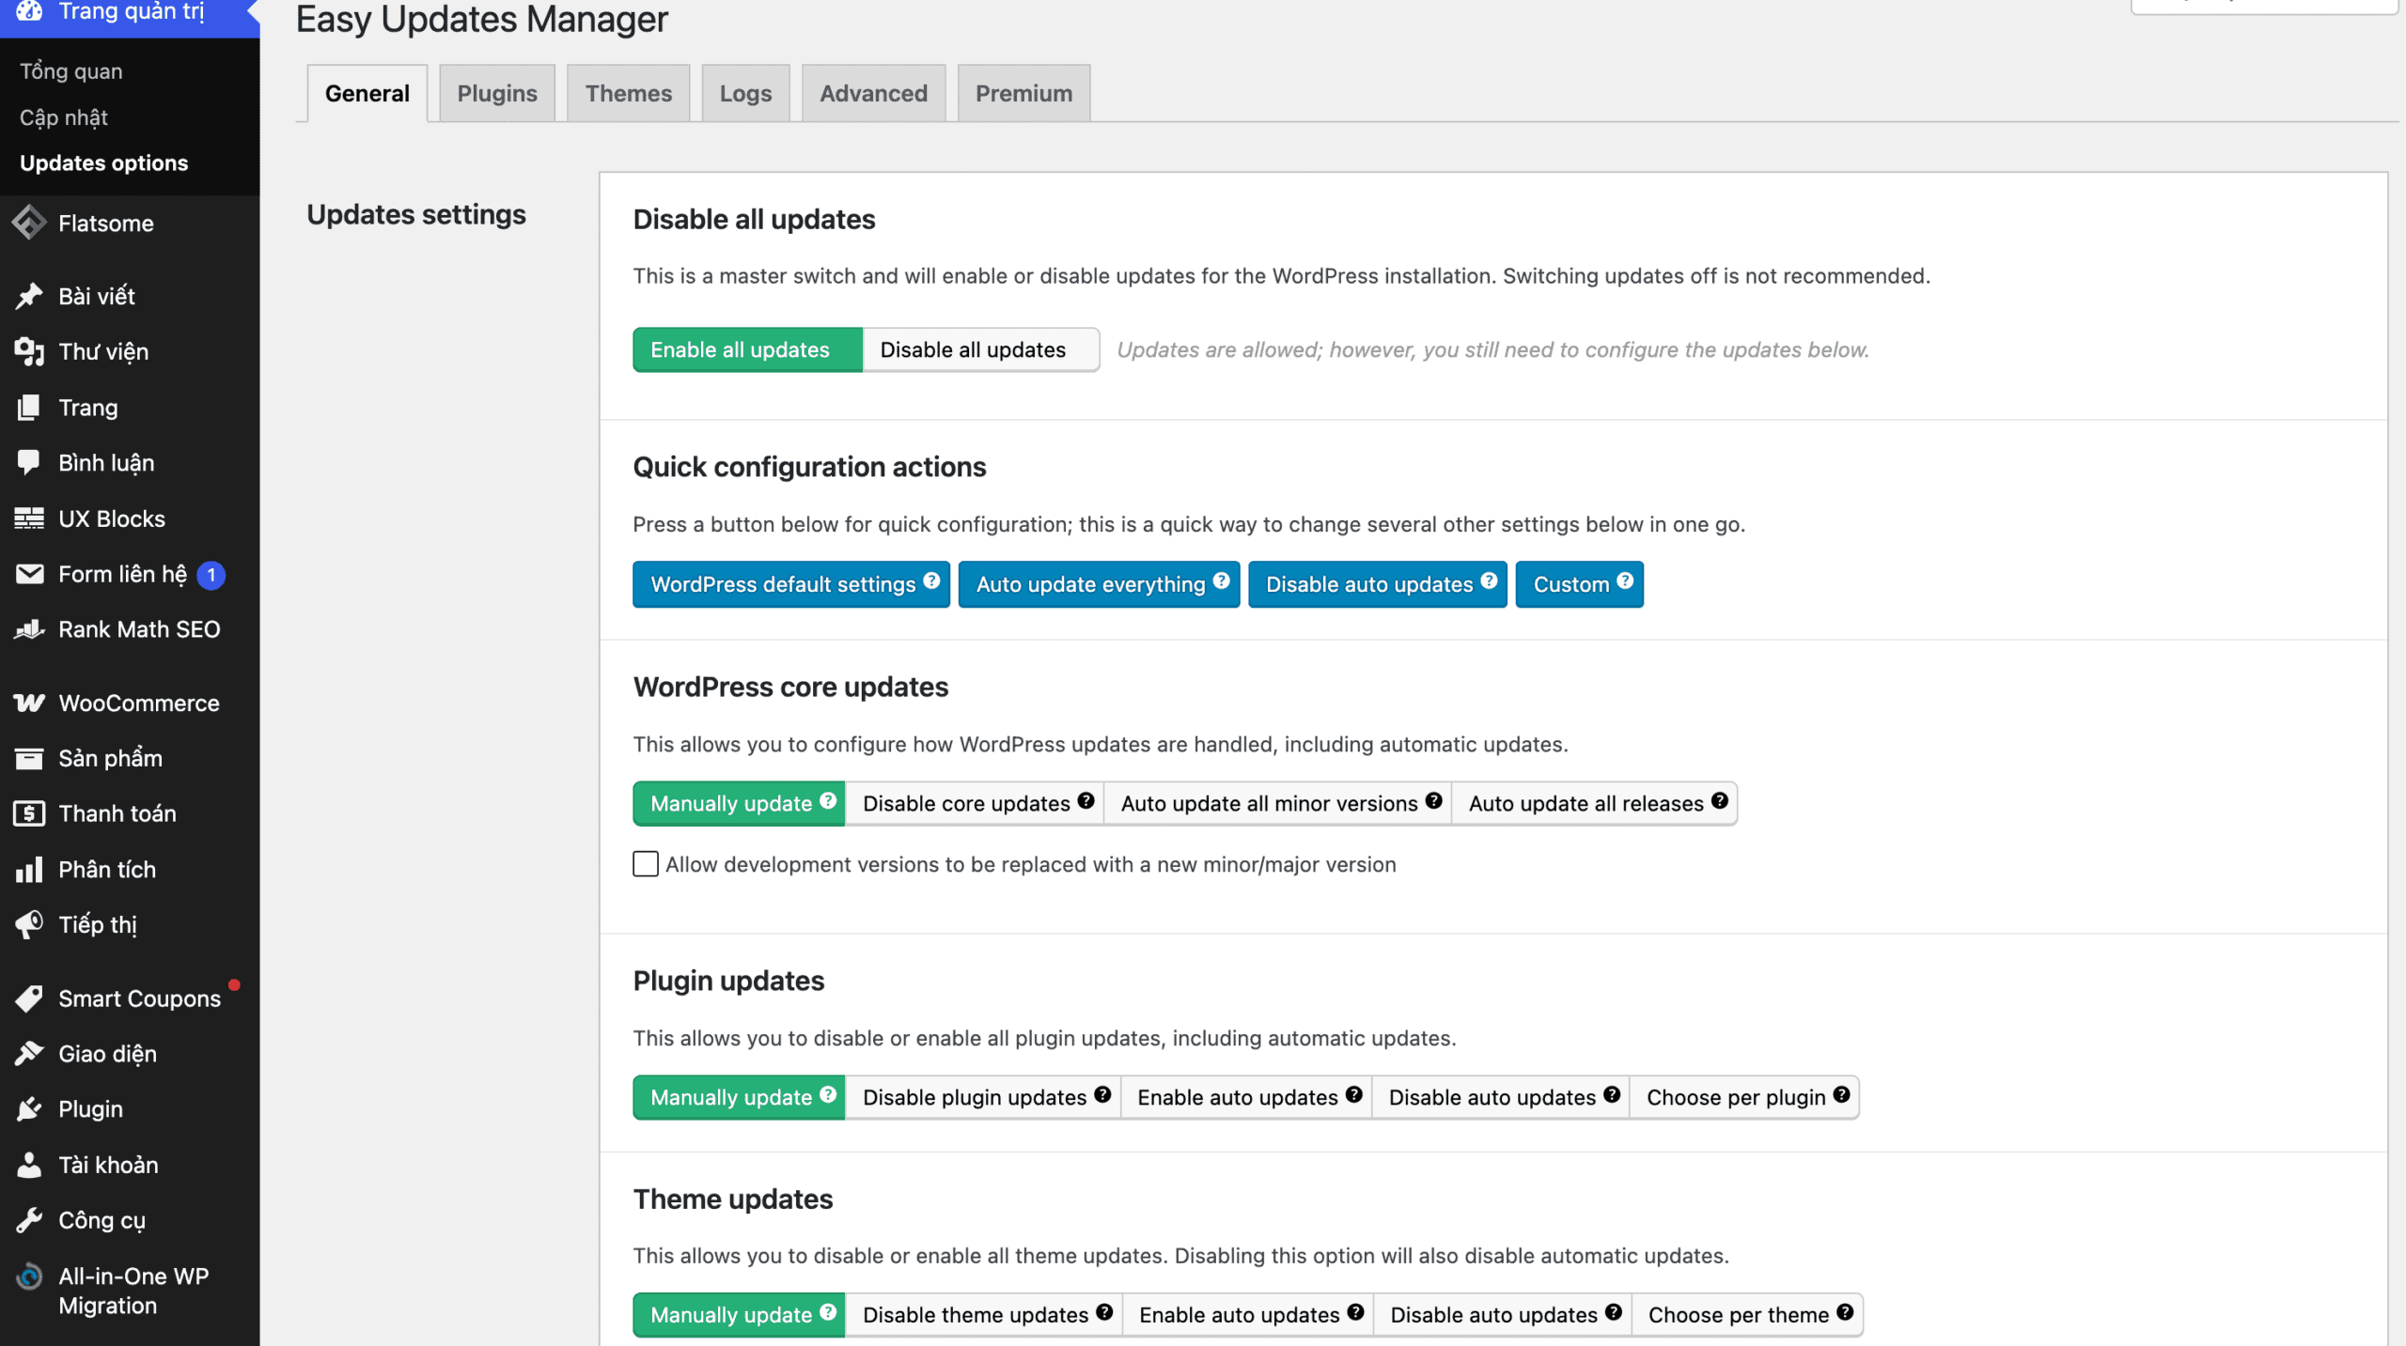Click the Smart Coupons tag icon
Viewport: 2406px width, 1346px height.
(x=29, y=998)
